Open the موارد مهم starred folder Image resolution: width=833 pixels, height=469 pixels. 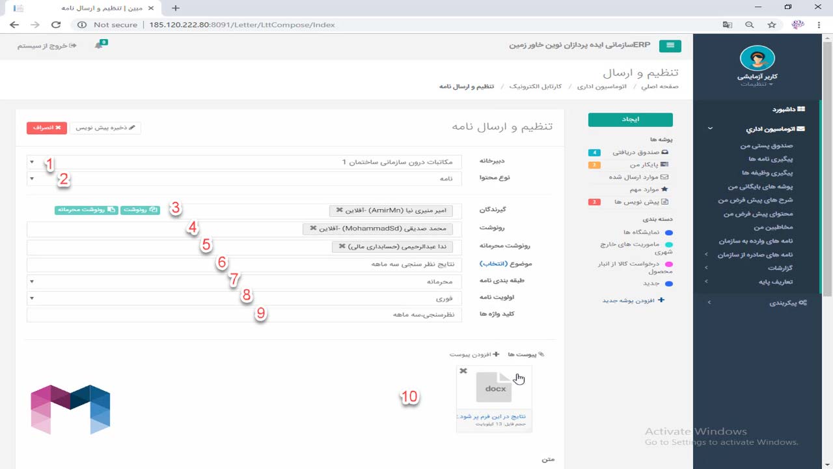pyautogui.click(x=648, y=190)
